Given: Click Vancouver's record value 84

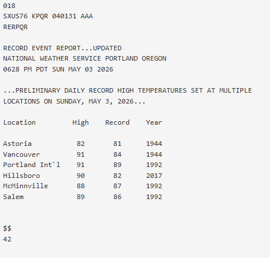Looking at the screenshot, I should click(118, 154).
